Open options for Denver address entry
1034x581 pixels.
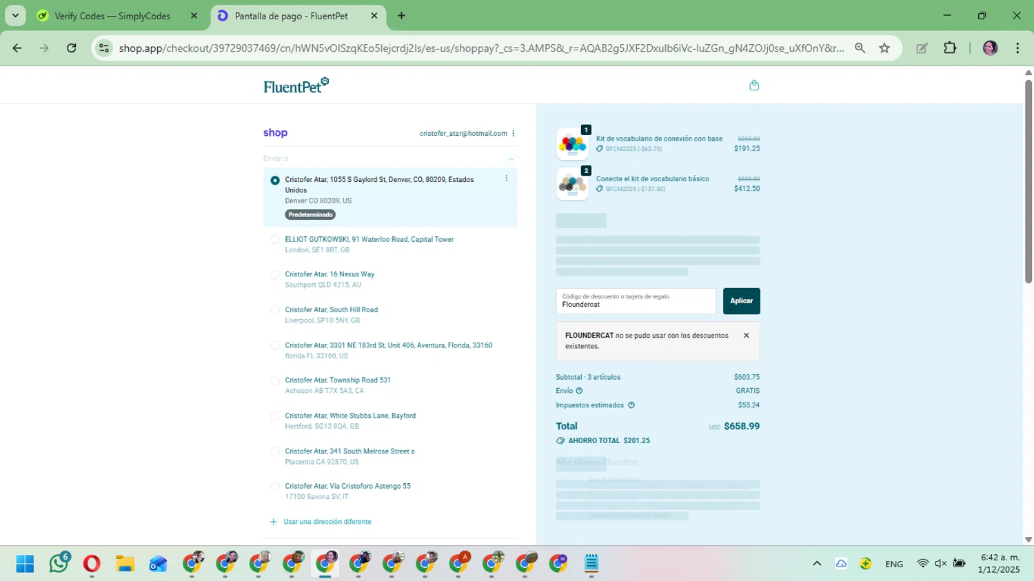point(506,179)
